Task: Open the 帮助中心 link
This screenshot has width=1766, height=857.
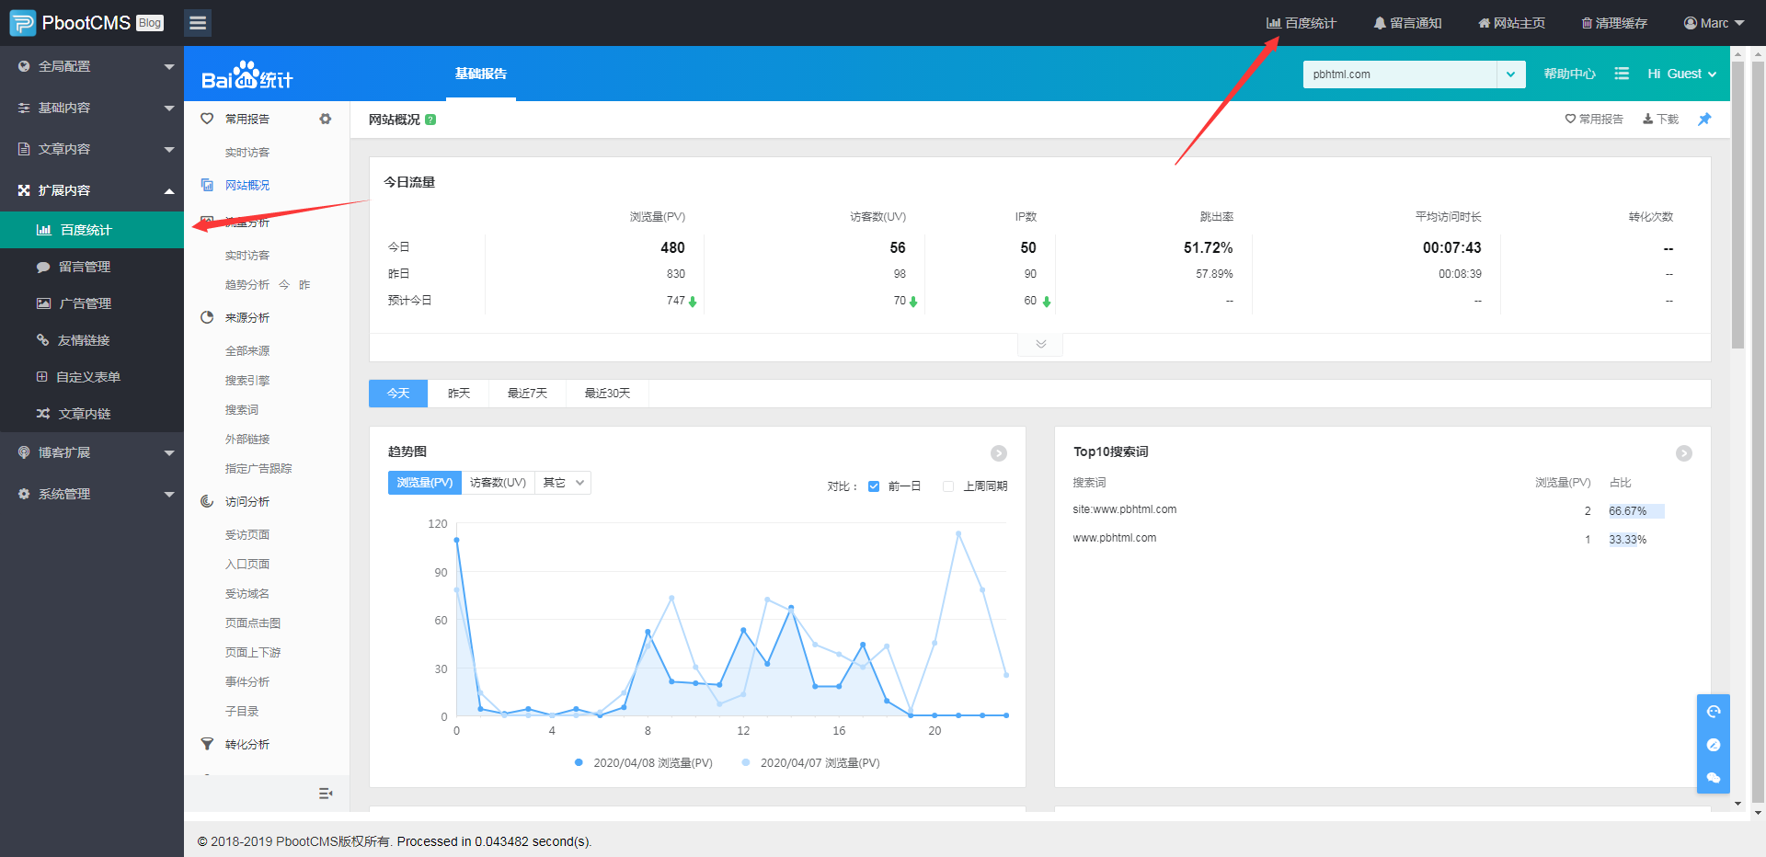Action: coord(1569,74)
